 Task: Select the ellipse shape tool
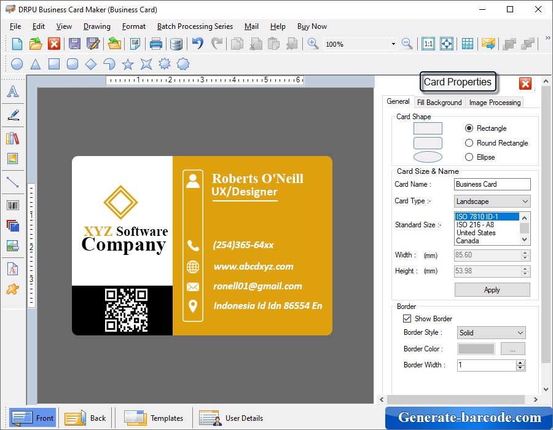[17, 64]
